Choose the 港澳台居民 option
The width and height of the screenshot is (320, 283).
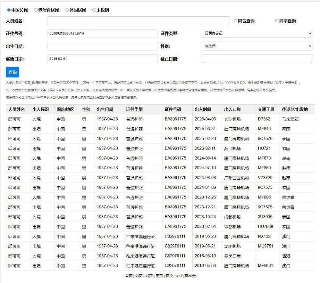pos(36,10)
